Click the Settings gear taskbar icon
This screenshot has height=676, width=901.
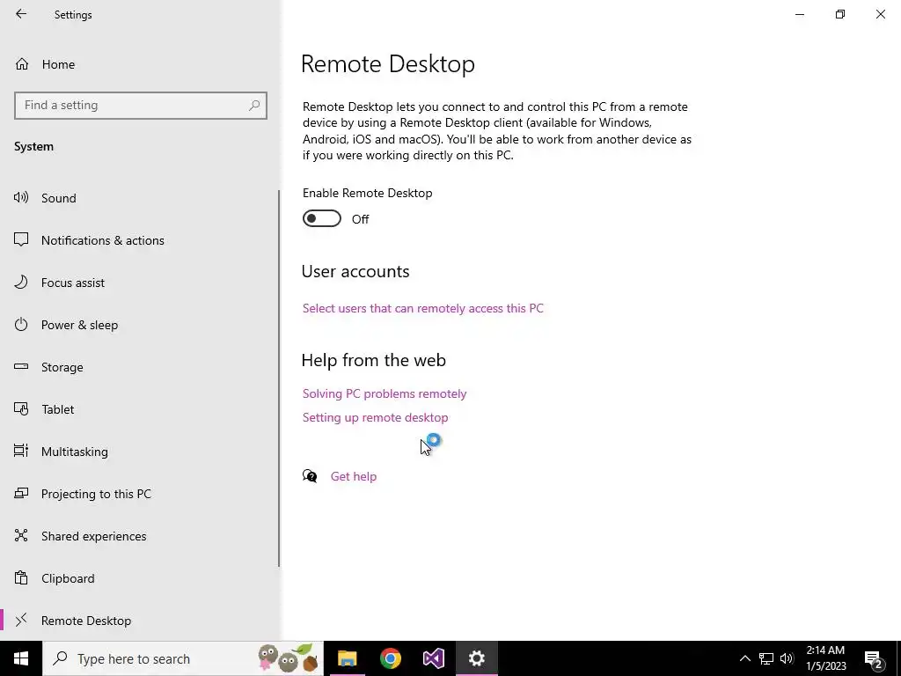coord(477,658)
